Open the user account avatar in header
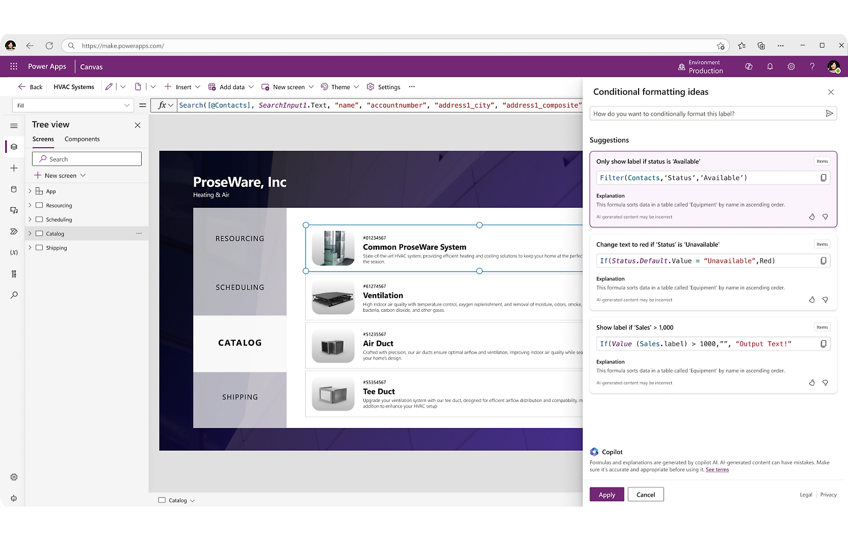The height and width of the screenshot is (541, 848). [x=834, y=67]
